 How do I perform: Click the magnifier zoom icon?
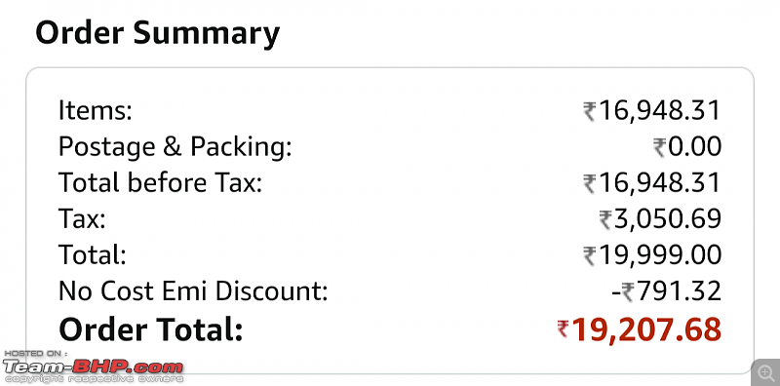pos(765,371)
